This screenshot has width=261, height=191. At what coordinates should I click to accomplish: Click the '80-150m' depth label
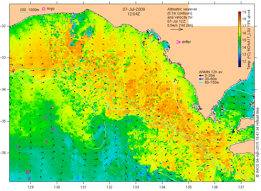click(x=212, y=82)
